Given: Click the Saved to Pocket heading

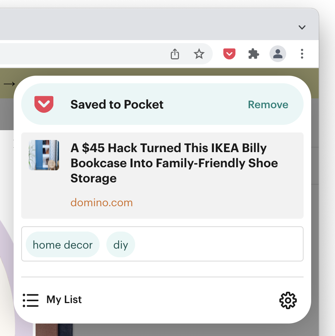Looking at the screenshot, I should [x=117, y=104].
